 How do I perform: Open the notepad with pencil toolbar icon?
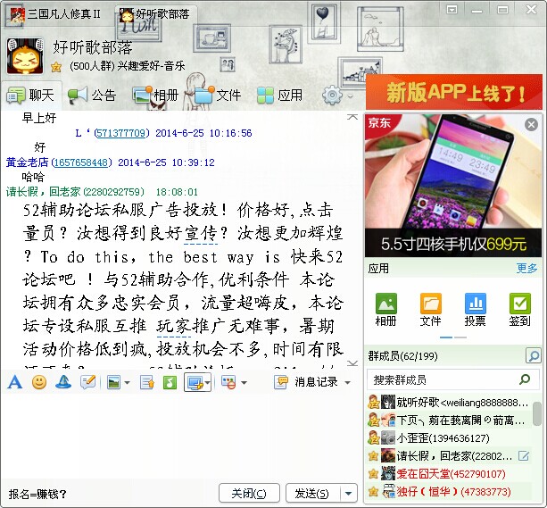click(87, 382)
